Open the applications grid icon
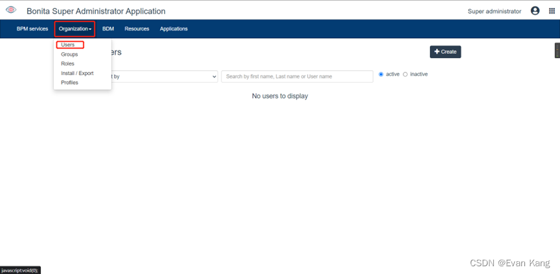Viewport: 560px width, 274px height. click(552, 11)
